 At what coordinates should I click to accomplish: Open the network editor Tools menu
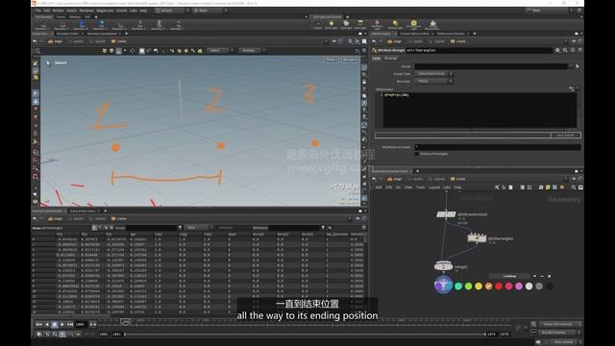(421, 187)
